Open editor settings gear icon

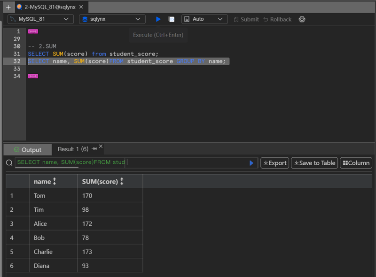point(302,19)
